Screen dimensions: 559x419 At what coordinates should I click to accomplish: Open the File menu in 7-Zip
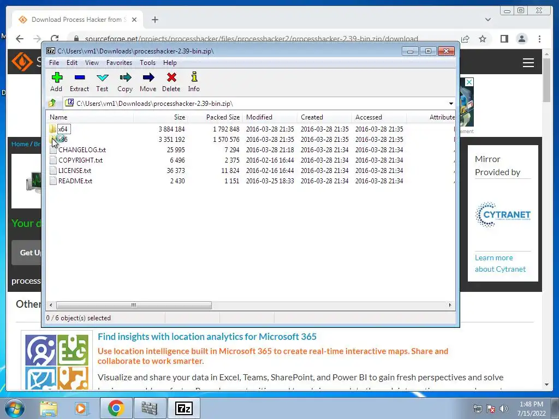[54, 63]
